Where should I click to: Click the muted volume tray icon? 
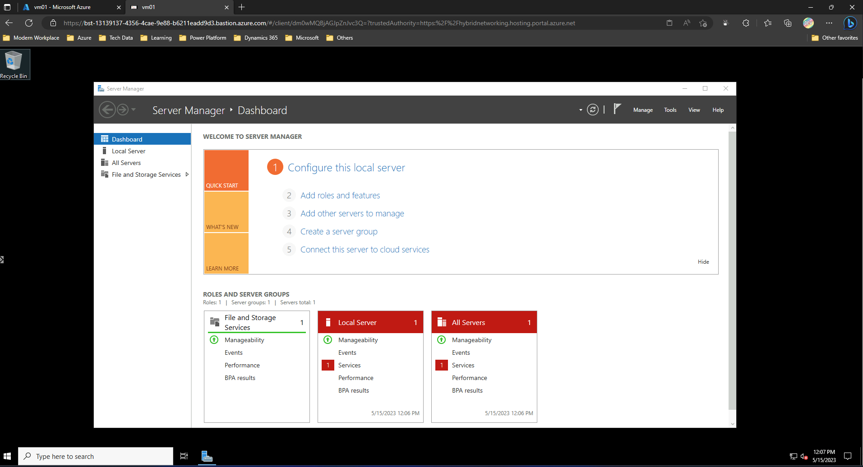pos(804,456)
